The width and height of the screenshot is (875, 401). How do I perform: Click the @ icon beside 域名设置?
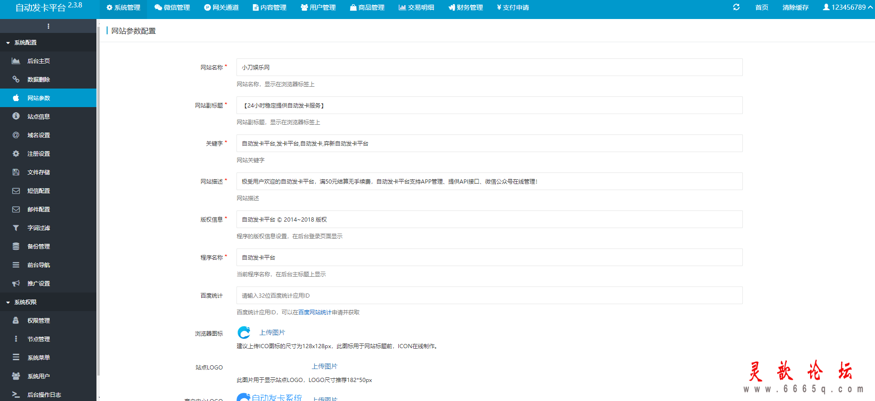(x=16, y=135)
